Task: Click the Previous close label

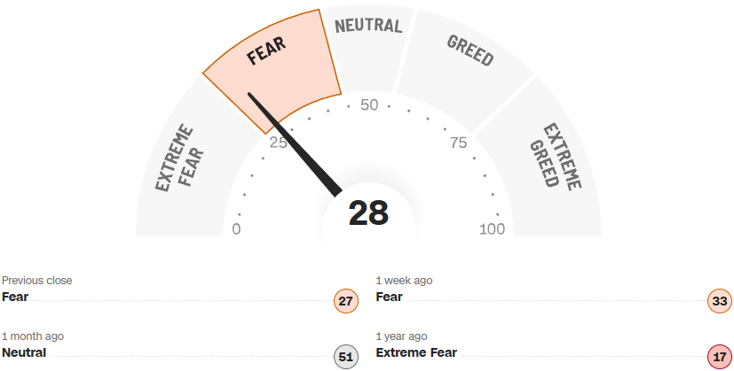Action: pyautogui.click(x=37, y=281)
